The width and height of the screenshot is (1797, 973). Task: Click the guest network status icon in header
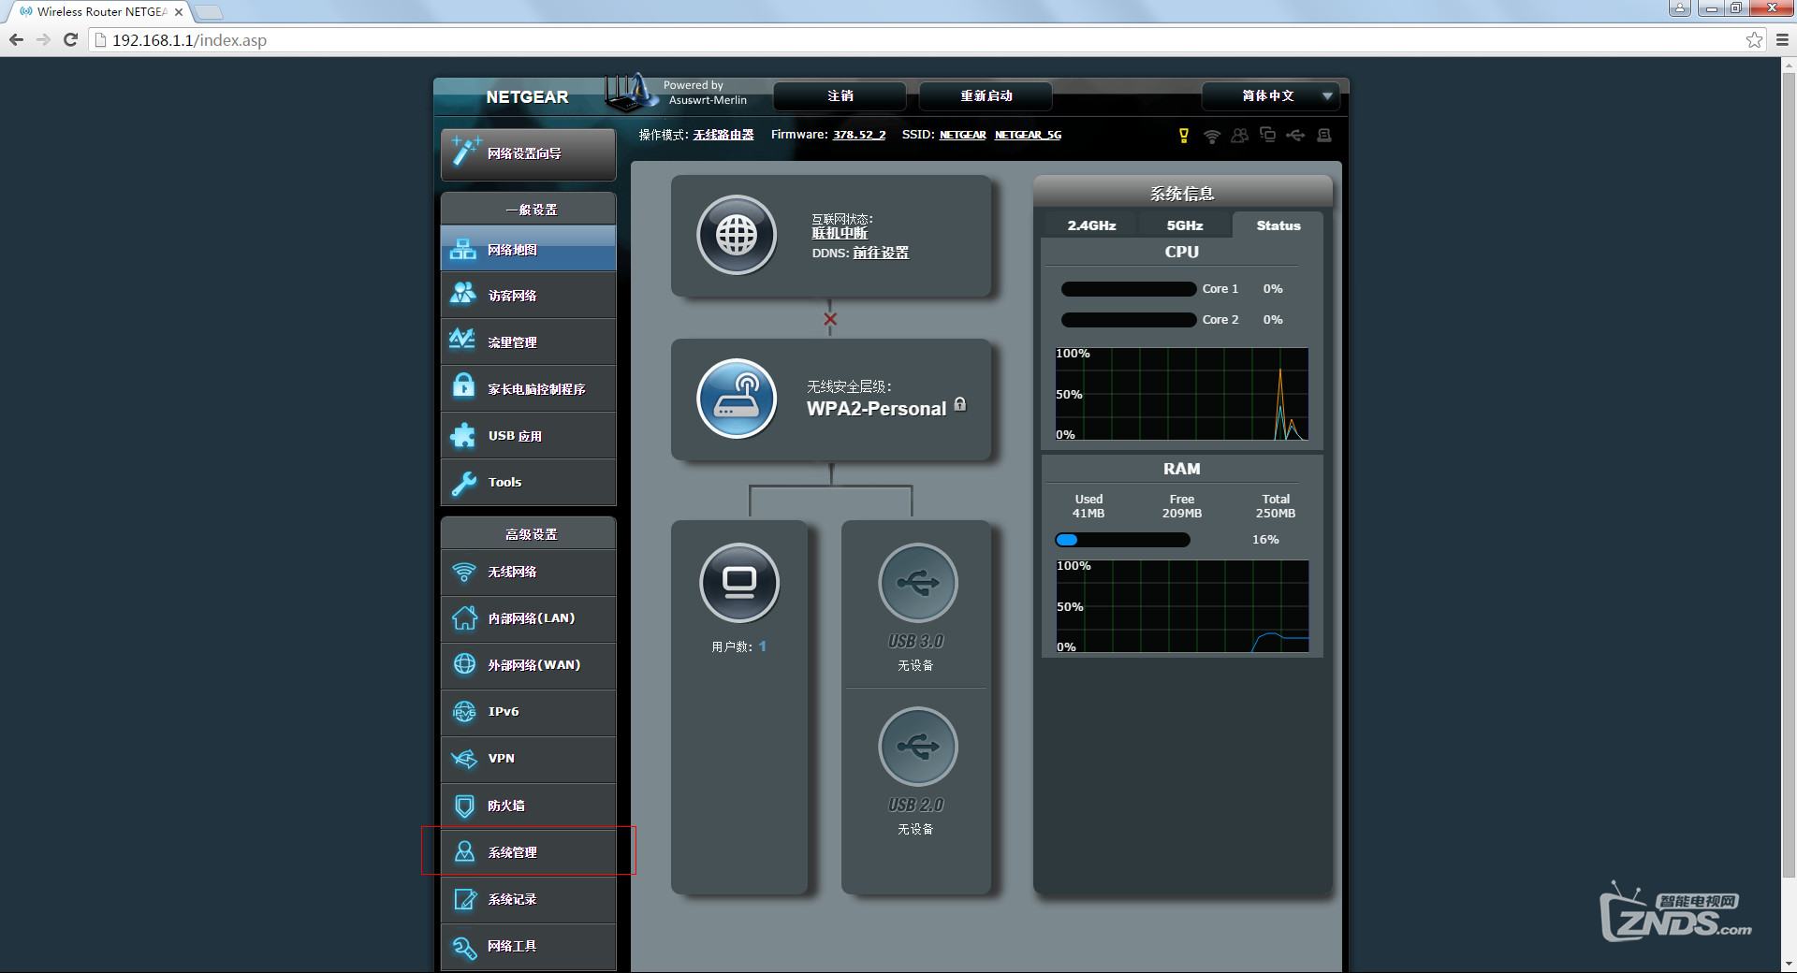click(1240, 136)
